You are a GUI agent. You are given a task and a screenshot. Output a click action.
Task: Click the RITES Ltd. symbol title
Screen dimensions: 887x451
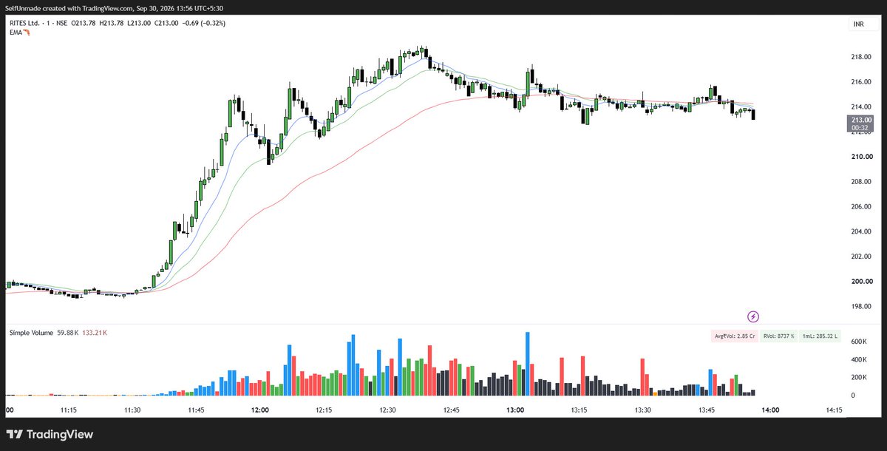click(x=25, y=24)
